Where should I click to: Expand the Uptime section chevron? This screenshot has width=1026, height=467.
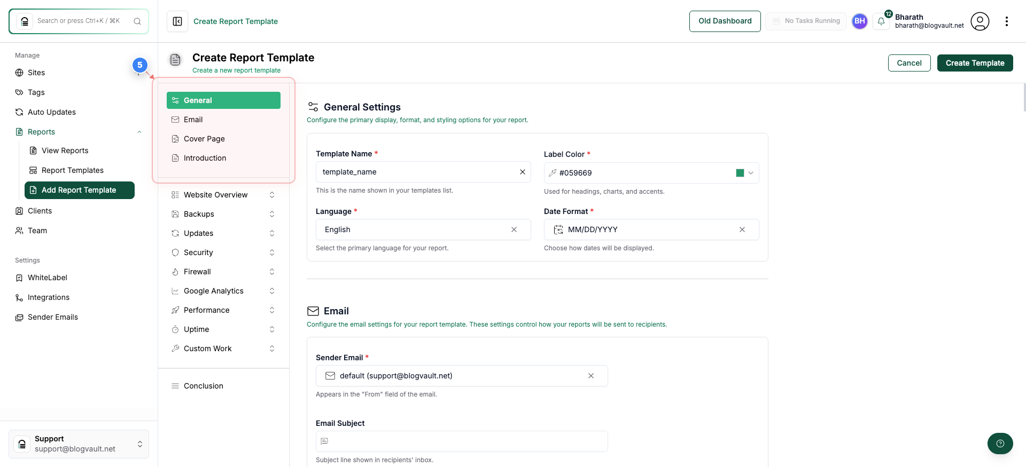272,329
